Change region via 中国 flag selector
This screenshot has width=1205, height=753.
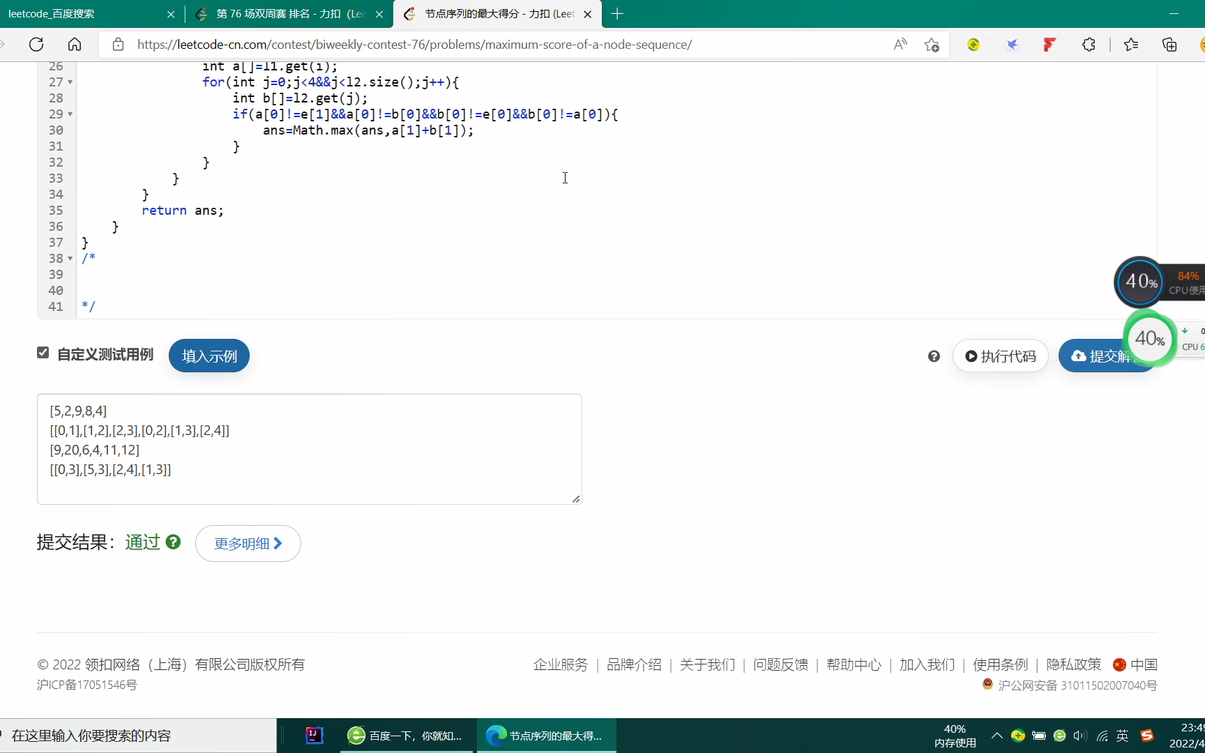click(1135, 664)
